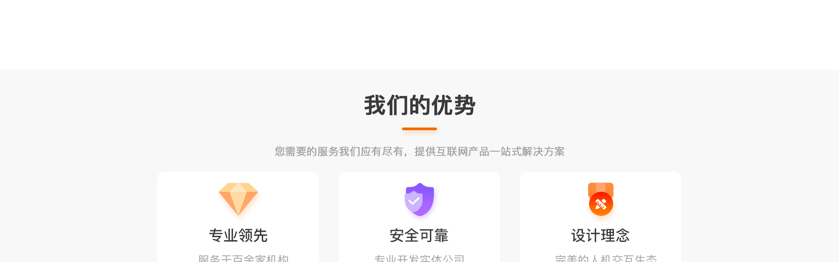Click the 完美的人机交互生态 description text

[606, 258]
